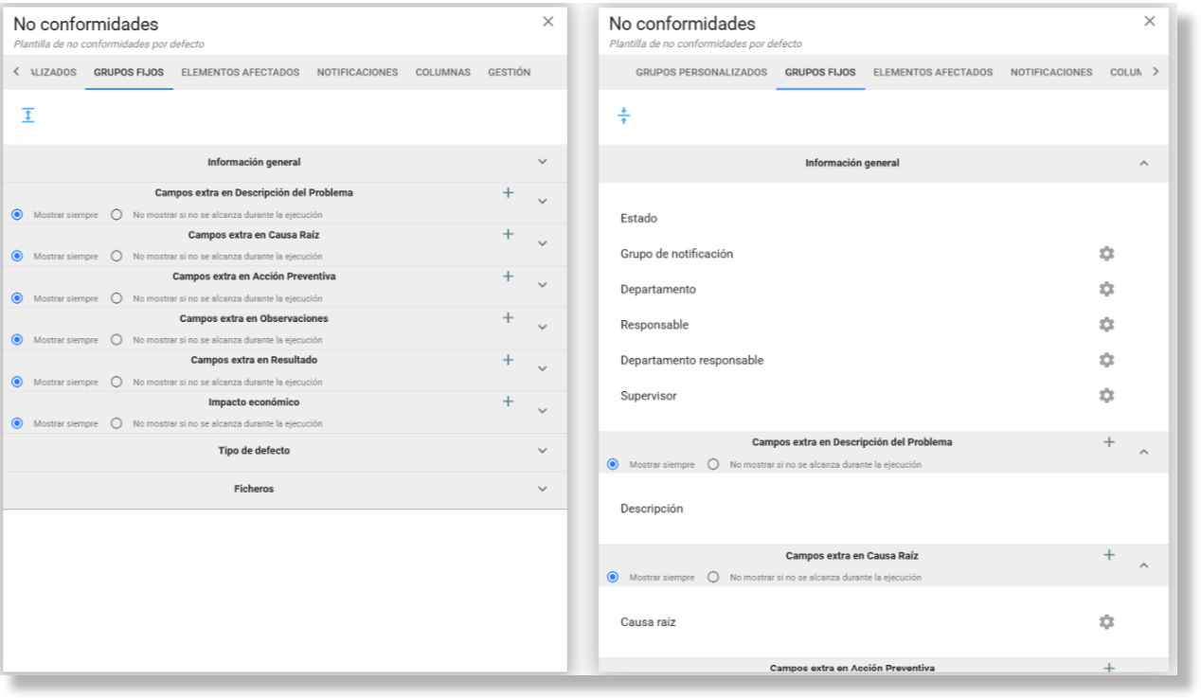Open Grupos Personalizados tab in right panel

pyautogui.click(x=701, y=73)
